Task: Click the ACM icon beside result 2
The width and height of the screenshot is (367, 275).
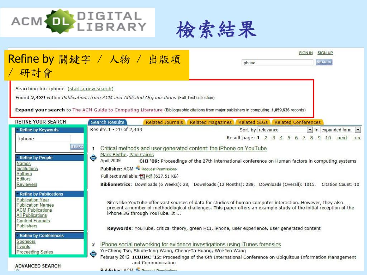Action: (x=94, y=254)
